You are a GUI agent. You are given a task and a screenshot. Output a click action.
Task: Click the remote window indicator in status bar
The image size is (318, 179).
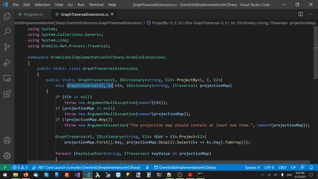tap(5, 168)
